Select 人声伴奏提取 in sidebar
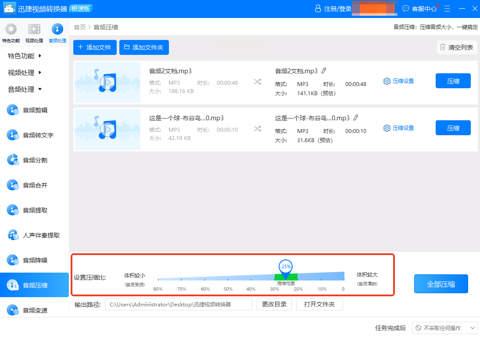The width and height of the screenshot is (480, 338). (x=41, y=235)
